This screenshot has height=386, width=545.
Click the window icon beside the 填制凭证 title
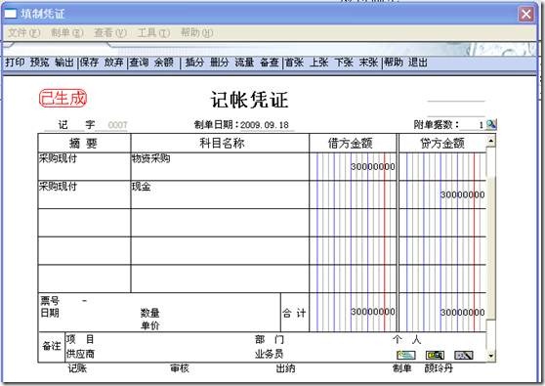click(10, 14)
